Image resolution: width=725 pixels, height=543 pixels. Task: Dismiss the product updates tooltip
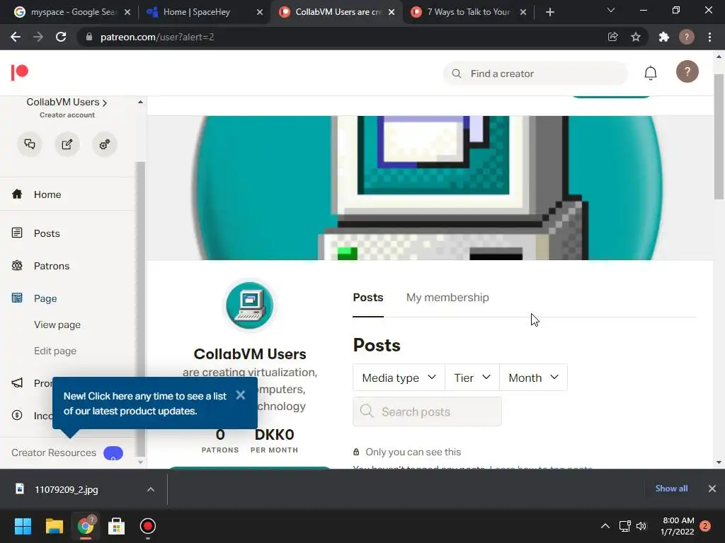[x=241, y=395]
